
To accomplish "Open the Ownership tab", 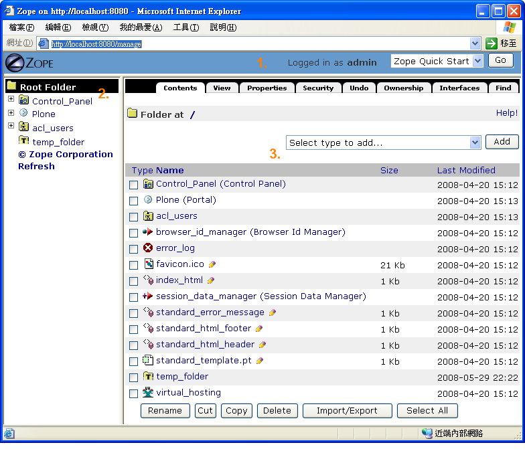I will coord(403,88).
